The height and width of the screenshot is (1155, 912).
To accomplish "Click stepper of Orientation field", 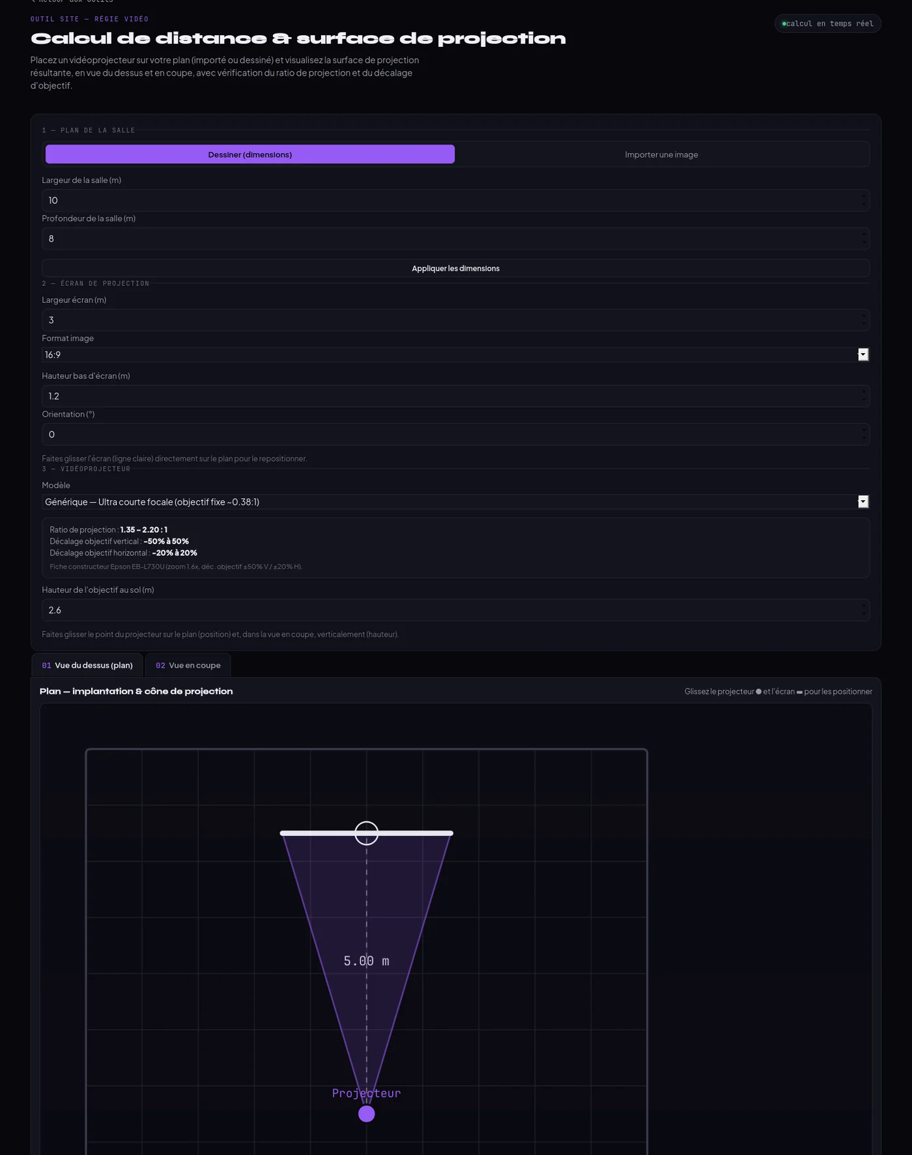I will [x=864, y=435].
